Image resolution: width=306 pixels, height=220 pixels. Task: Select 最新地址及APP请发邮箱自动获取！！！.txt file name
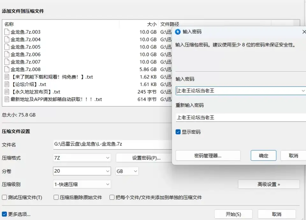coord(56,99)
